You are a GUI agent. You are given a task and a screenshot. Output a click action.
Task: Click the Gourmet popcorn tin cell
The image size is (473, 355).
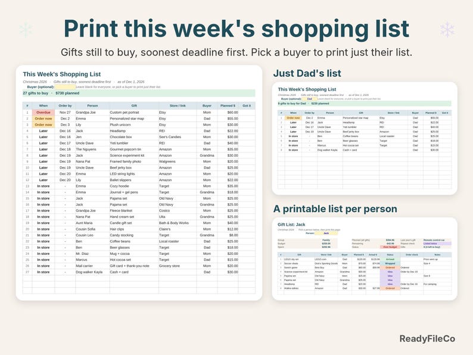coord(134,150)
